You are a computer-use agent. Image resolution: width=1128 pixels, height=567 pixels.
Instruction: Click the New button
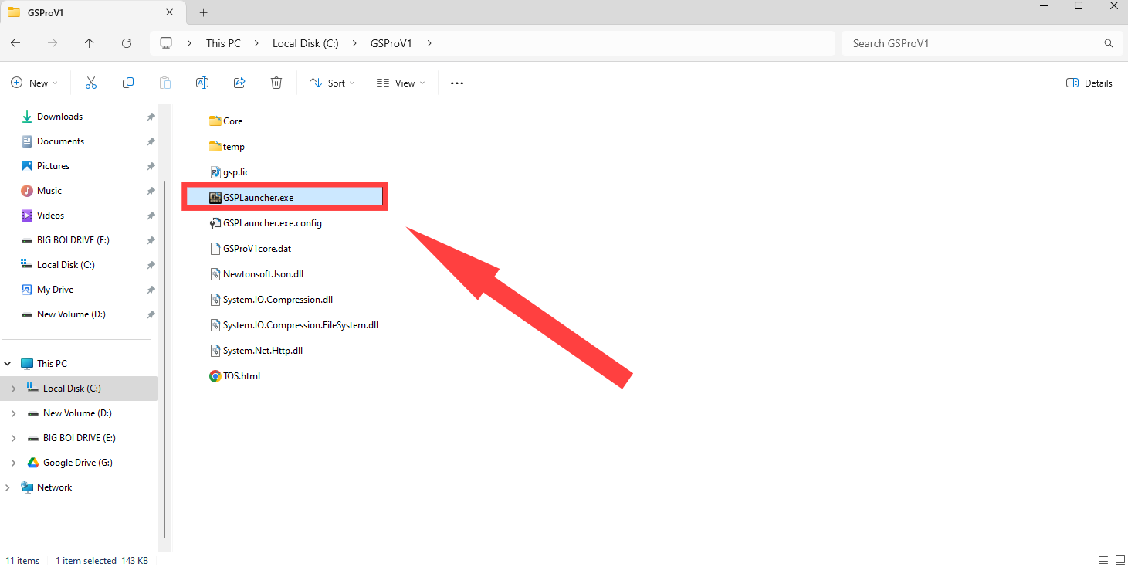click(x=35, y=83)
